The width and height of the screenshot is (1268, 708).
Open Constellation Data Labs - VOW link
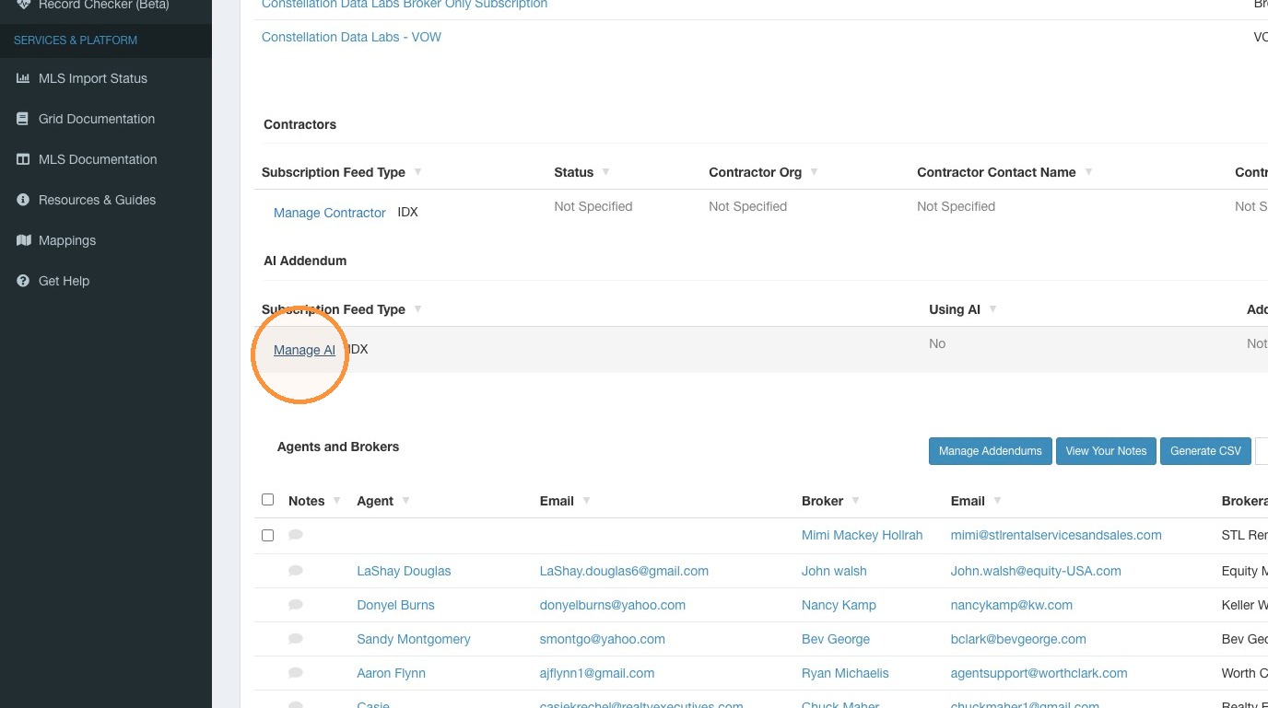click(x=351, y=37)
